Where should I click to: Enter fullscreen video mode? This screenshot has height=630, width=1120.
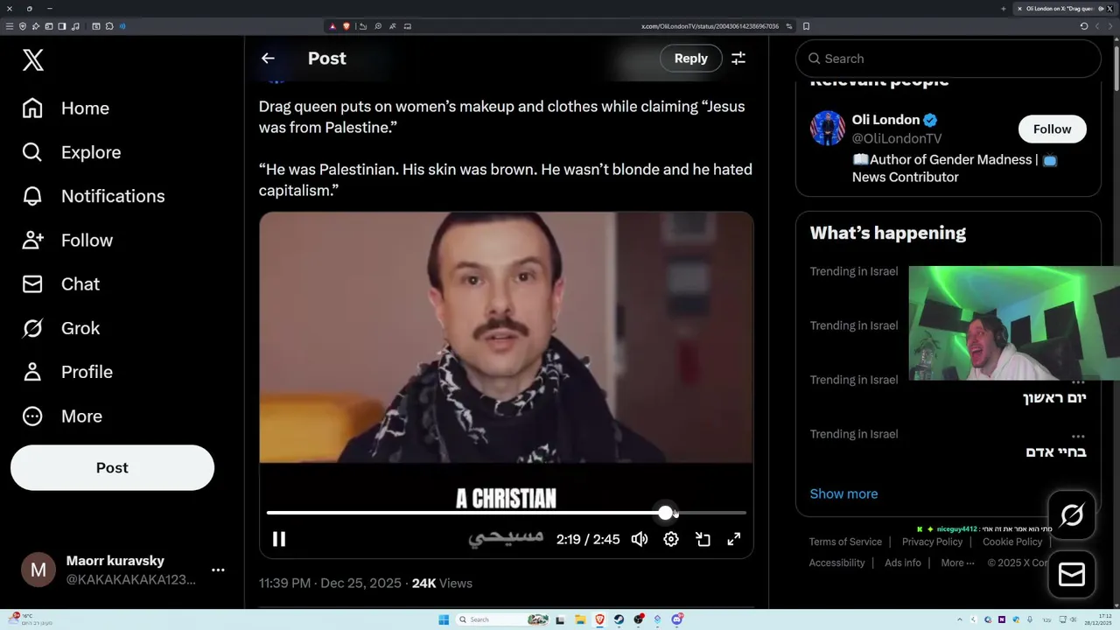[734, 539]
